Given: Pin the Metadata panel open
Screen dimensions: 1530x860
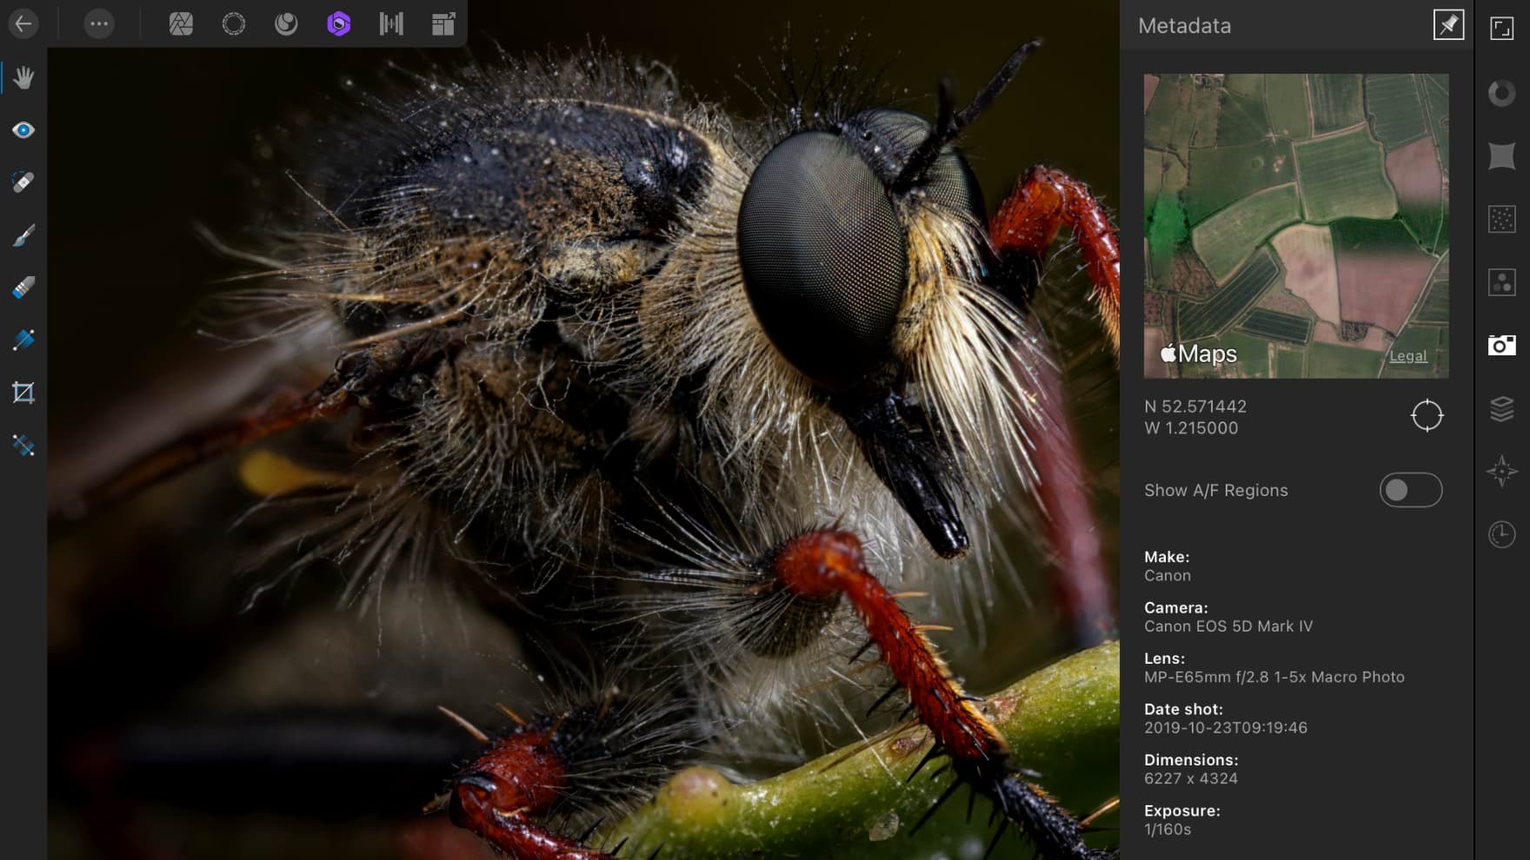Looking at the screenshot, I should [1448, 25].
